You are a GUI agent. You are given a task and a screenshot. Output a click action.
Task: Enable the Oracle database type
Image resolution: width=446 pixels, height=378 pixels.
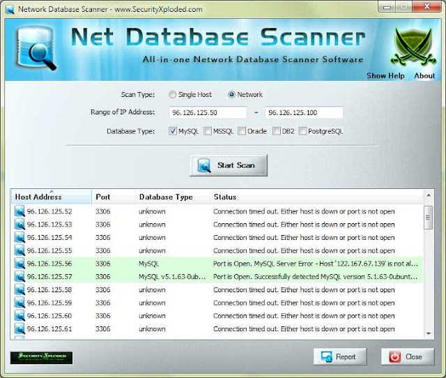click(242, 131)
